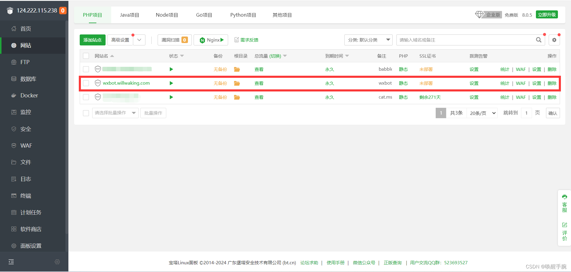Check the box for the babble site row
Viewport: 571px width, 272px height.
pos(86,69)
